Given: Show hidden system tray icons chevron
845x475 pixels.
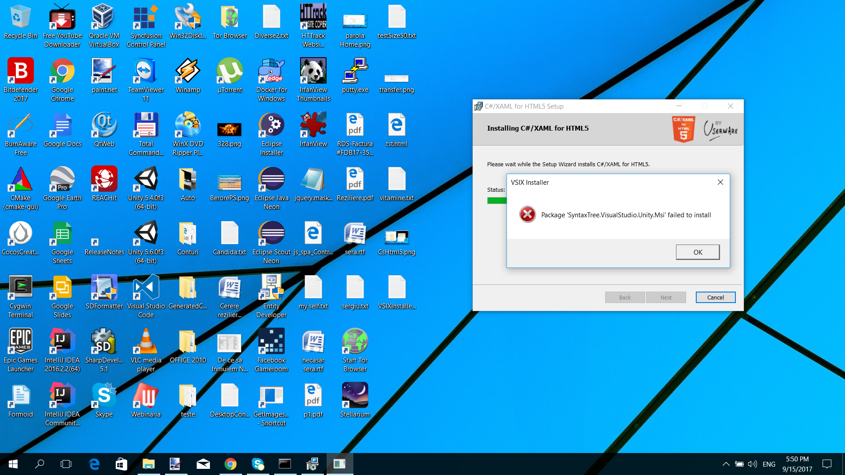Looking at the screenshot, I should (726, 464).
